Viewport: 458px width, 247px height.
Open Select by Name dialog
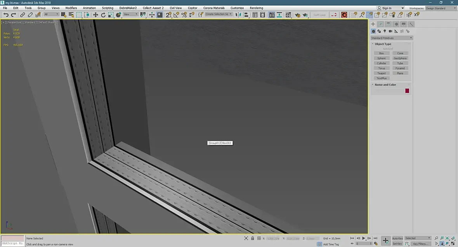tap(71, 15)
